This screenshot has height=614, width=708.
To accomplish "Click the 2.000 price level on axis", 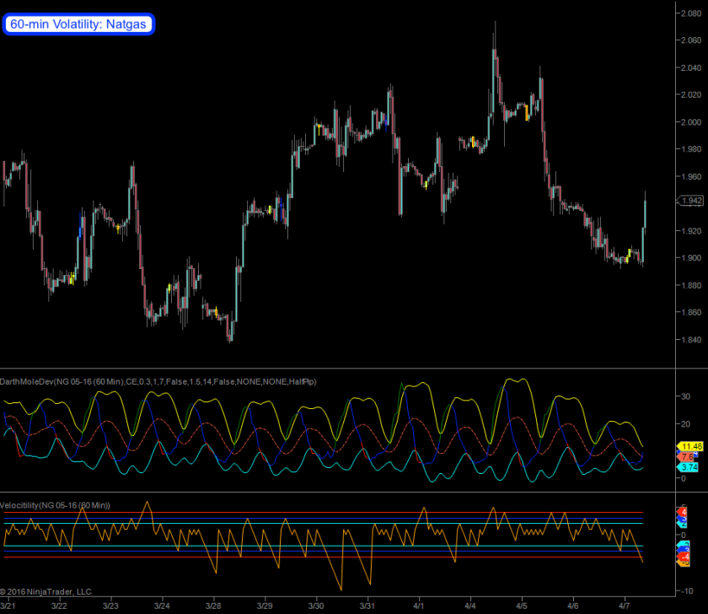I will (x=690, y=121).
